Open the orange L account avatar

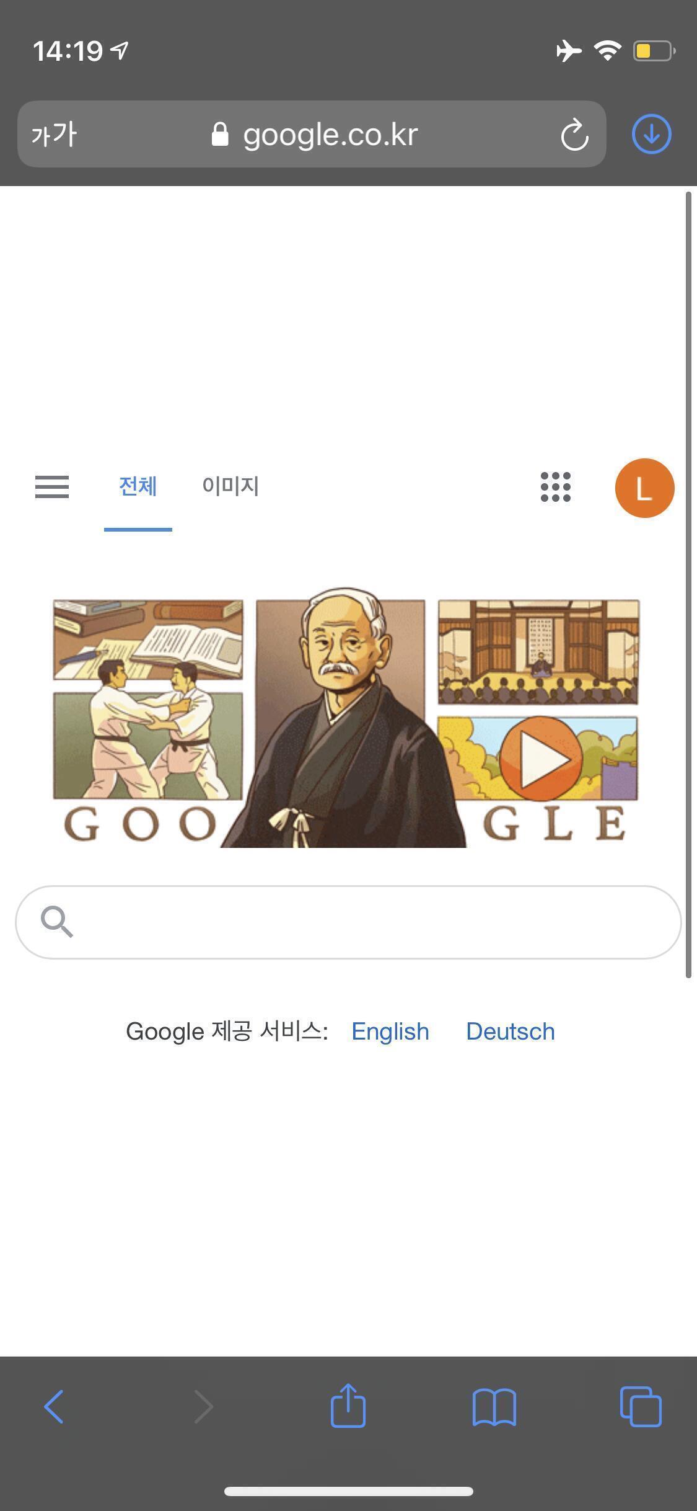(644, 488)
